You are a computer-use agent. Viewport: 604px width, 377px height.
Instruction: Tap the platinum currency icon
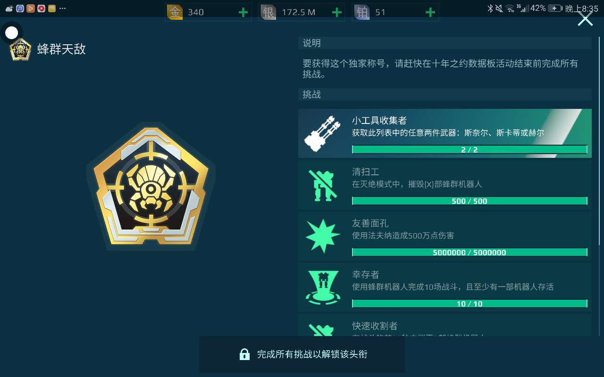click(x=362, y=12)
